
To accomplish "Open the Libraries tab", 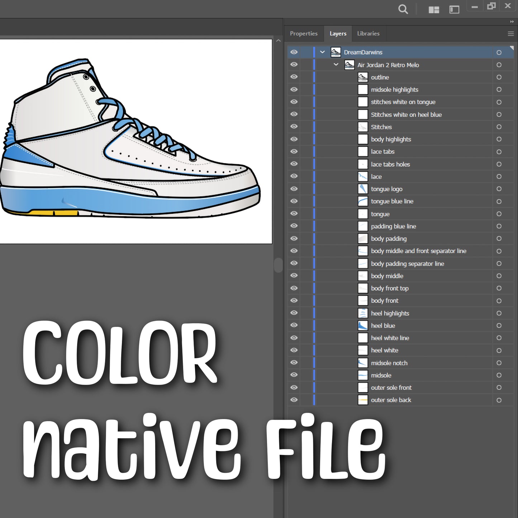I will click(x=368, y=33).
